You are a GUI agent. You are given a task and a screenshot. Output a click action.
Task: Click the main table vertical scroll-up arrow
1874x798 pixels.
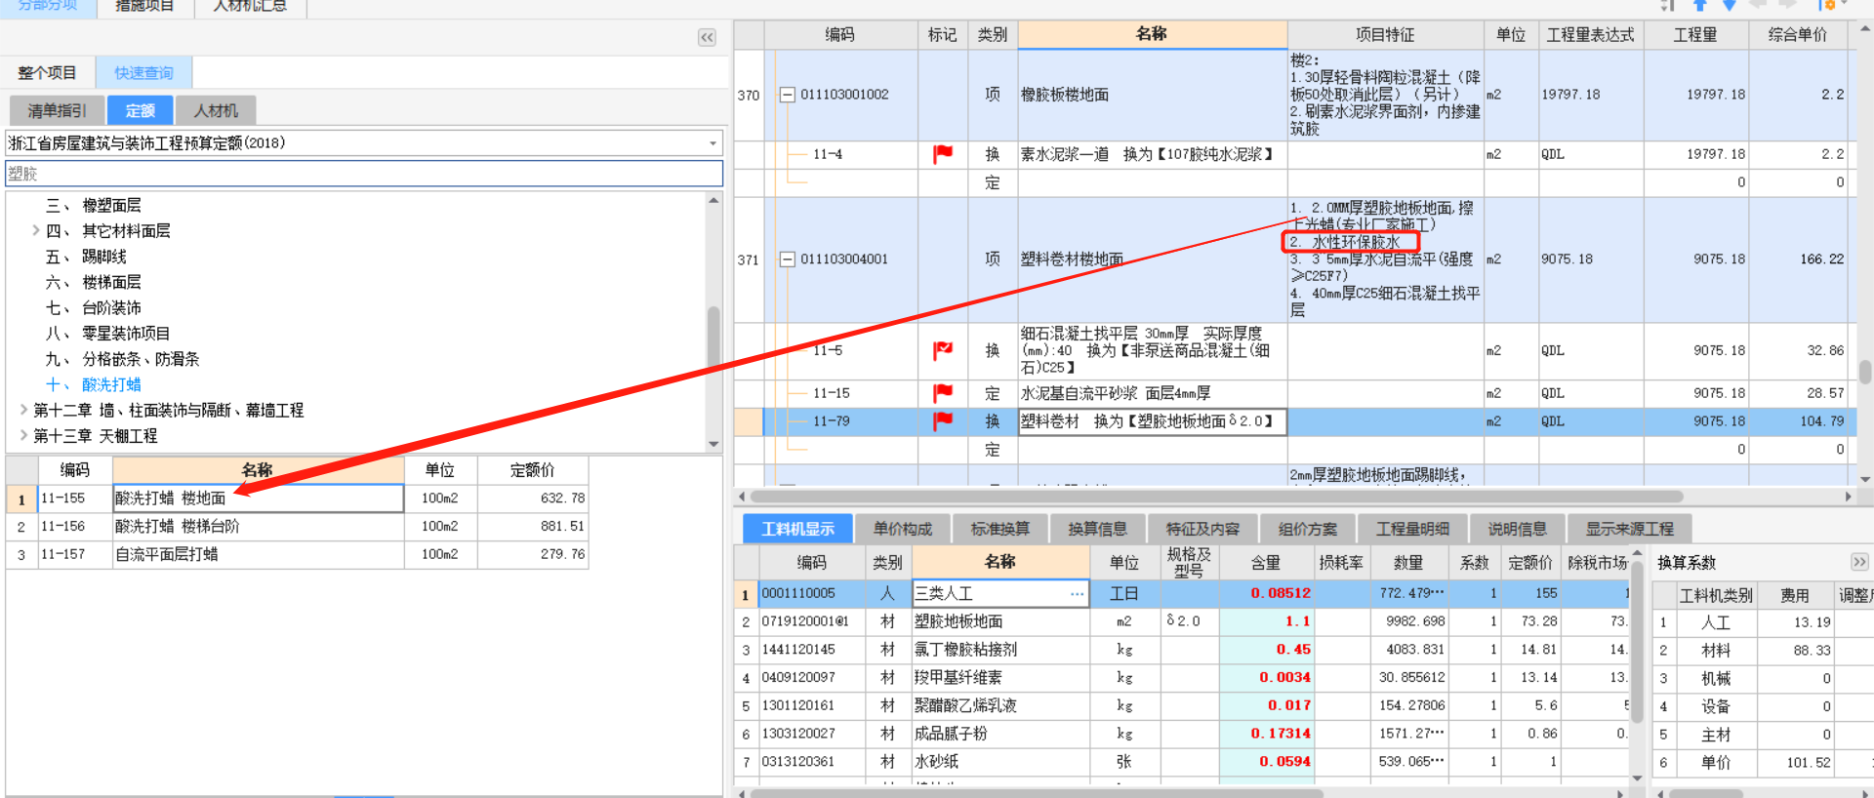tap(1865, 29)
